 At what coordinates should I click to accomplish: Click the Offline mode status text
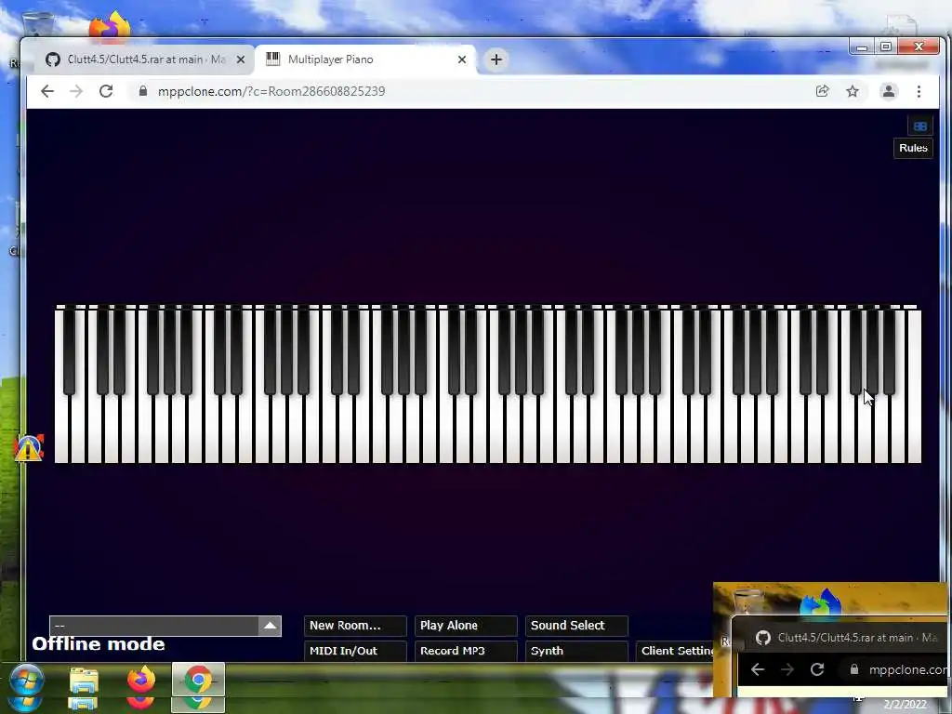pyautogui.click(x=99, y=644)
